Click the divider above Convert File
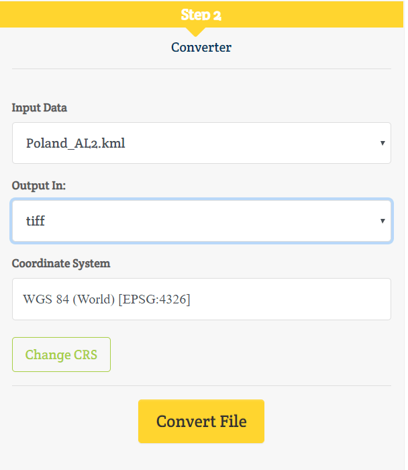The image size is (408, 470). coord(201,386)
